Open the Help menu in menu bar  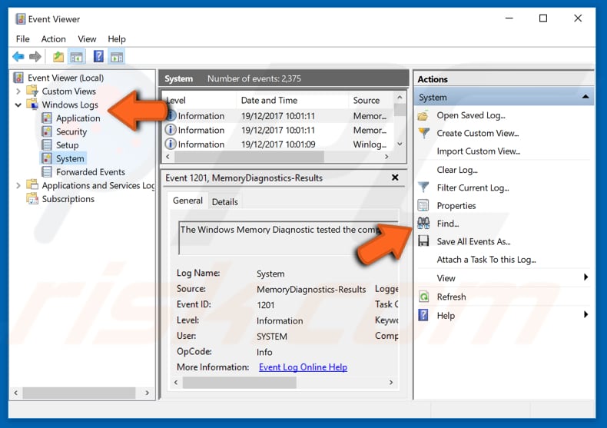117,39
